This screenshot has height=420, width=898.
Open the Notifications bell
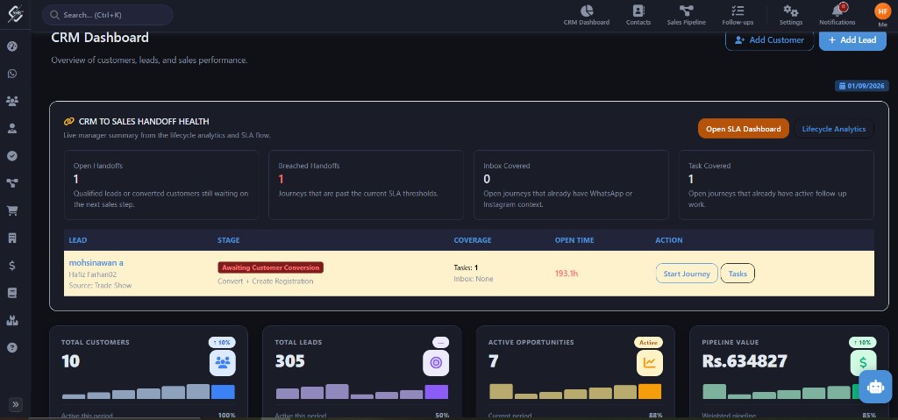pos(837,16)
